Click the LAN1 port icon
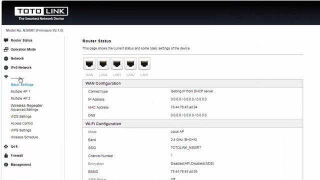This screenshot has width=320, height=180. click(x=144, y=64)
